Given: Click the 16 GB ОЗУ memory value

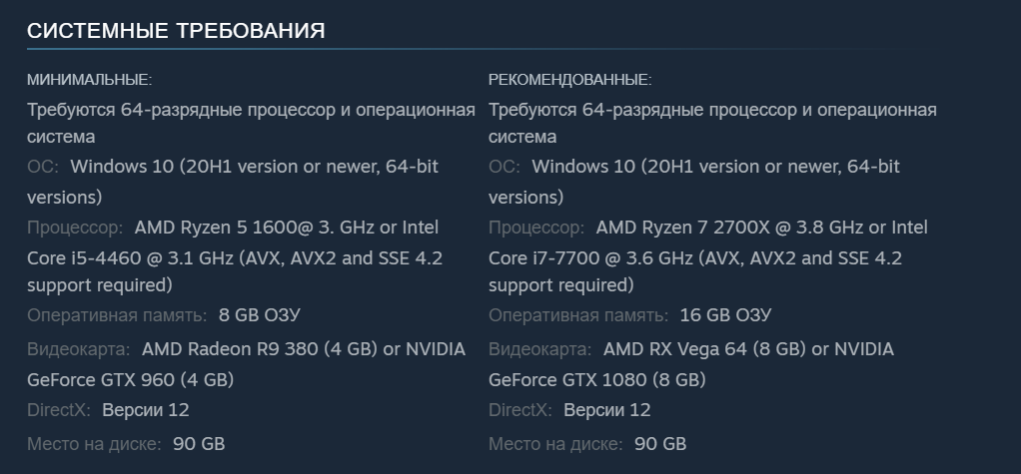Looking at the screenshot, I should pos(725,315).
